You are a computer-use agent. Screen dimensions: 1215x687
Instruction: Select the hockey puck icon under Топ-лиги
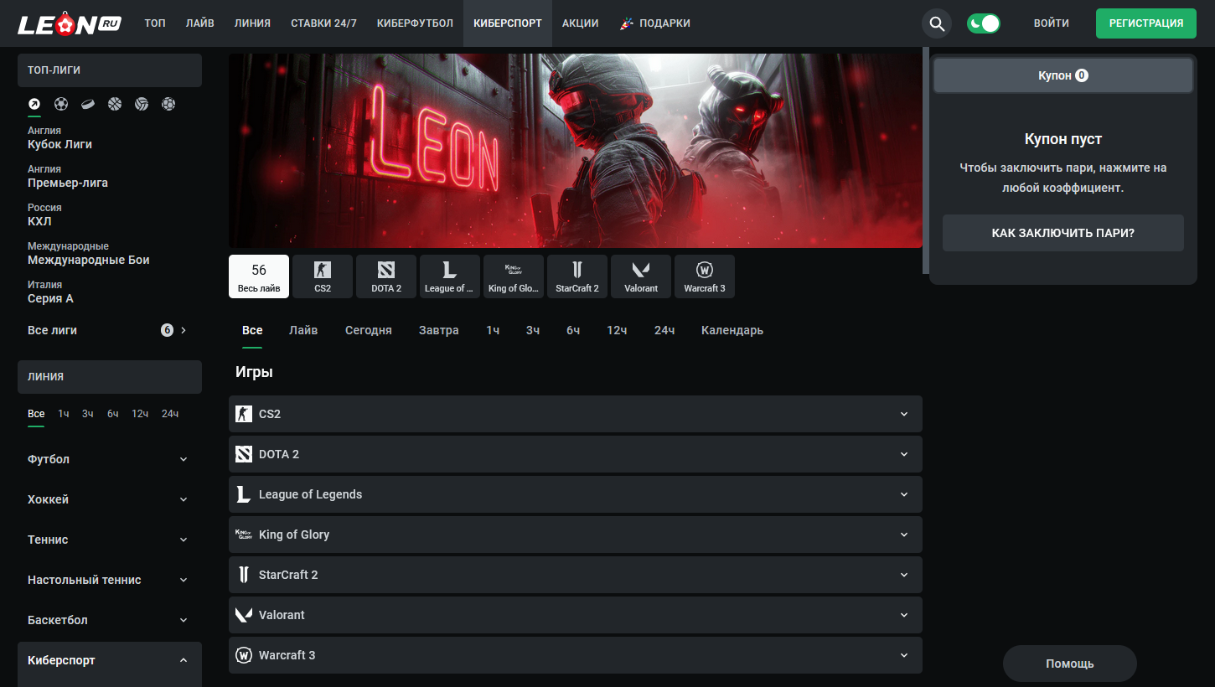[88, 104]
